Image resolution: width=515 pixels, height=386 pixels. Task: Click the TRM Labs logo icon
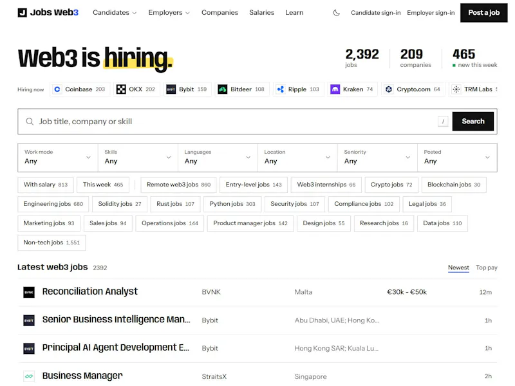[456, 89]
